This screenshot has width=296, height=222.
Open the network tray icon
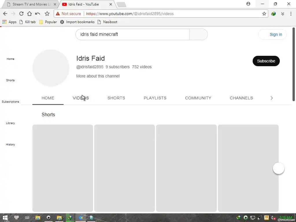pyautogui.click(x=253, y=218)
